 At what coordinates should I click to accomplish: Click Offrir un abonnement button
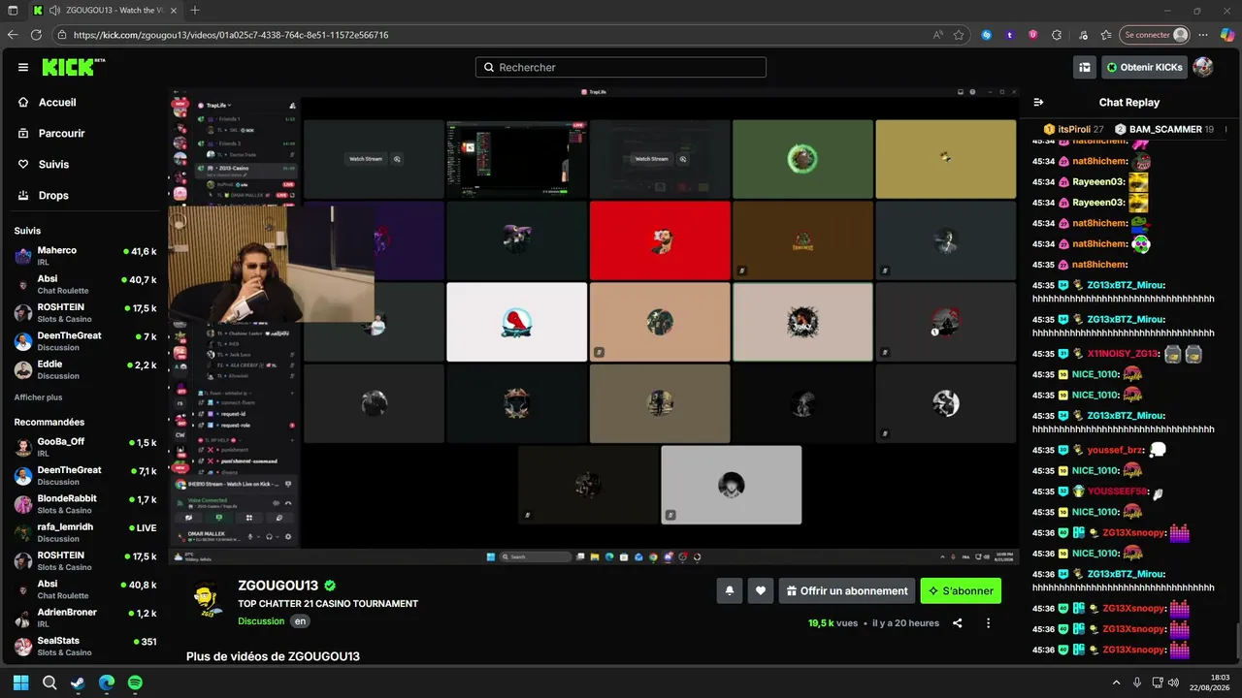[846, 590]
